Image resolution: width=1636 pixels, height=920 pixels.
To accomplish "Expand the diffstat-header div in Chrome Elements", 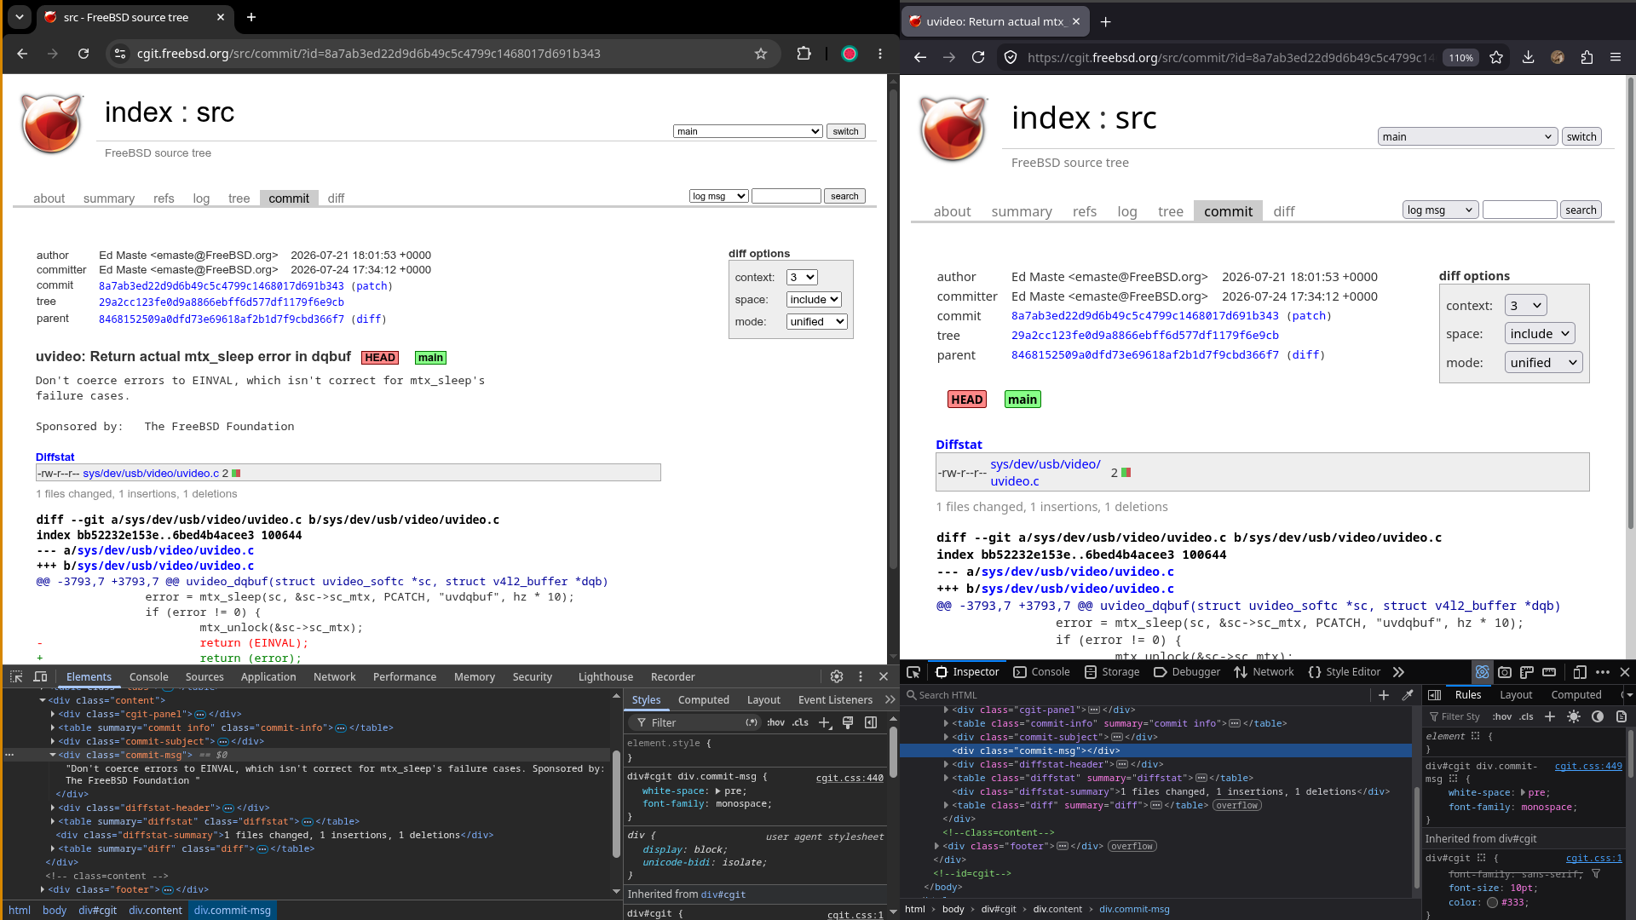I will [53, 808].
